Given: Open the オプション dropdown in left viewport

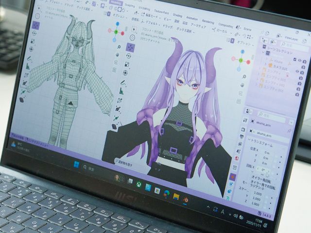Looking at the screenshot, I should [x=120, y=16].
